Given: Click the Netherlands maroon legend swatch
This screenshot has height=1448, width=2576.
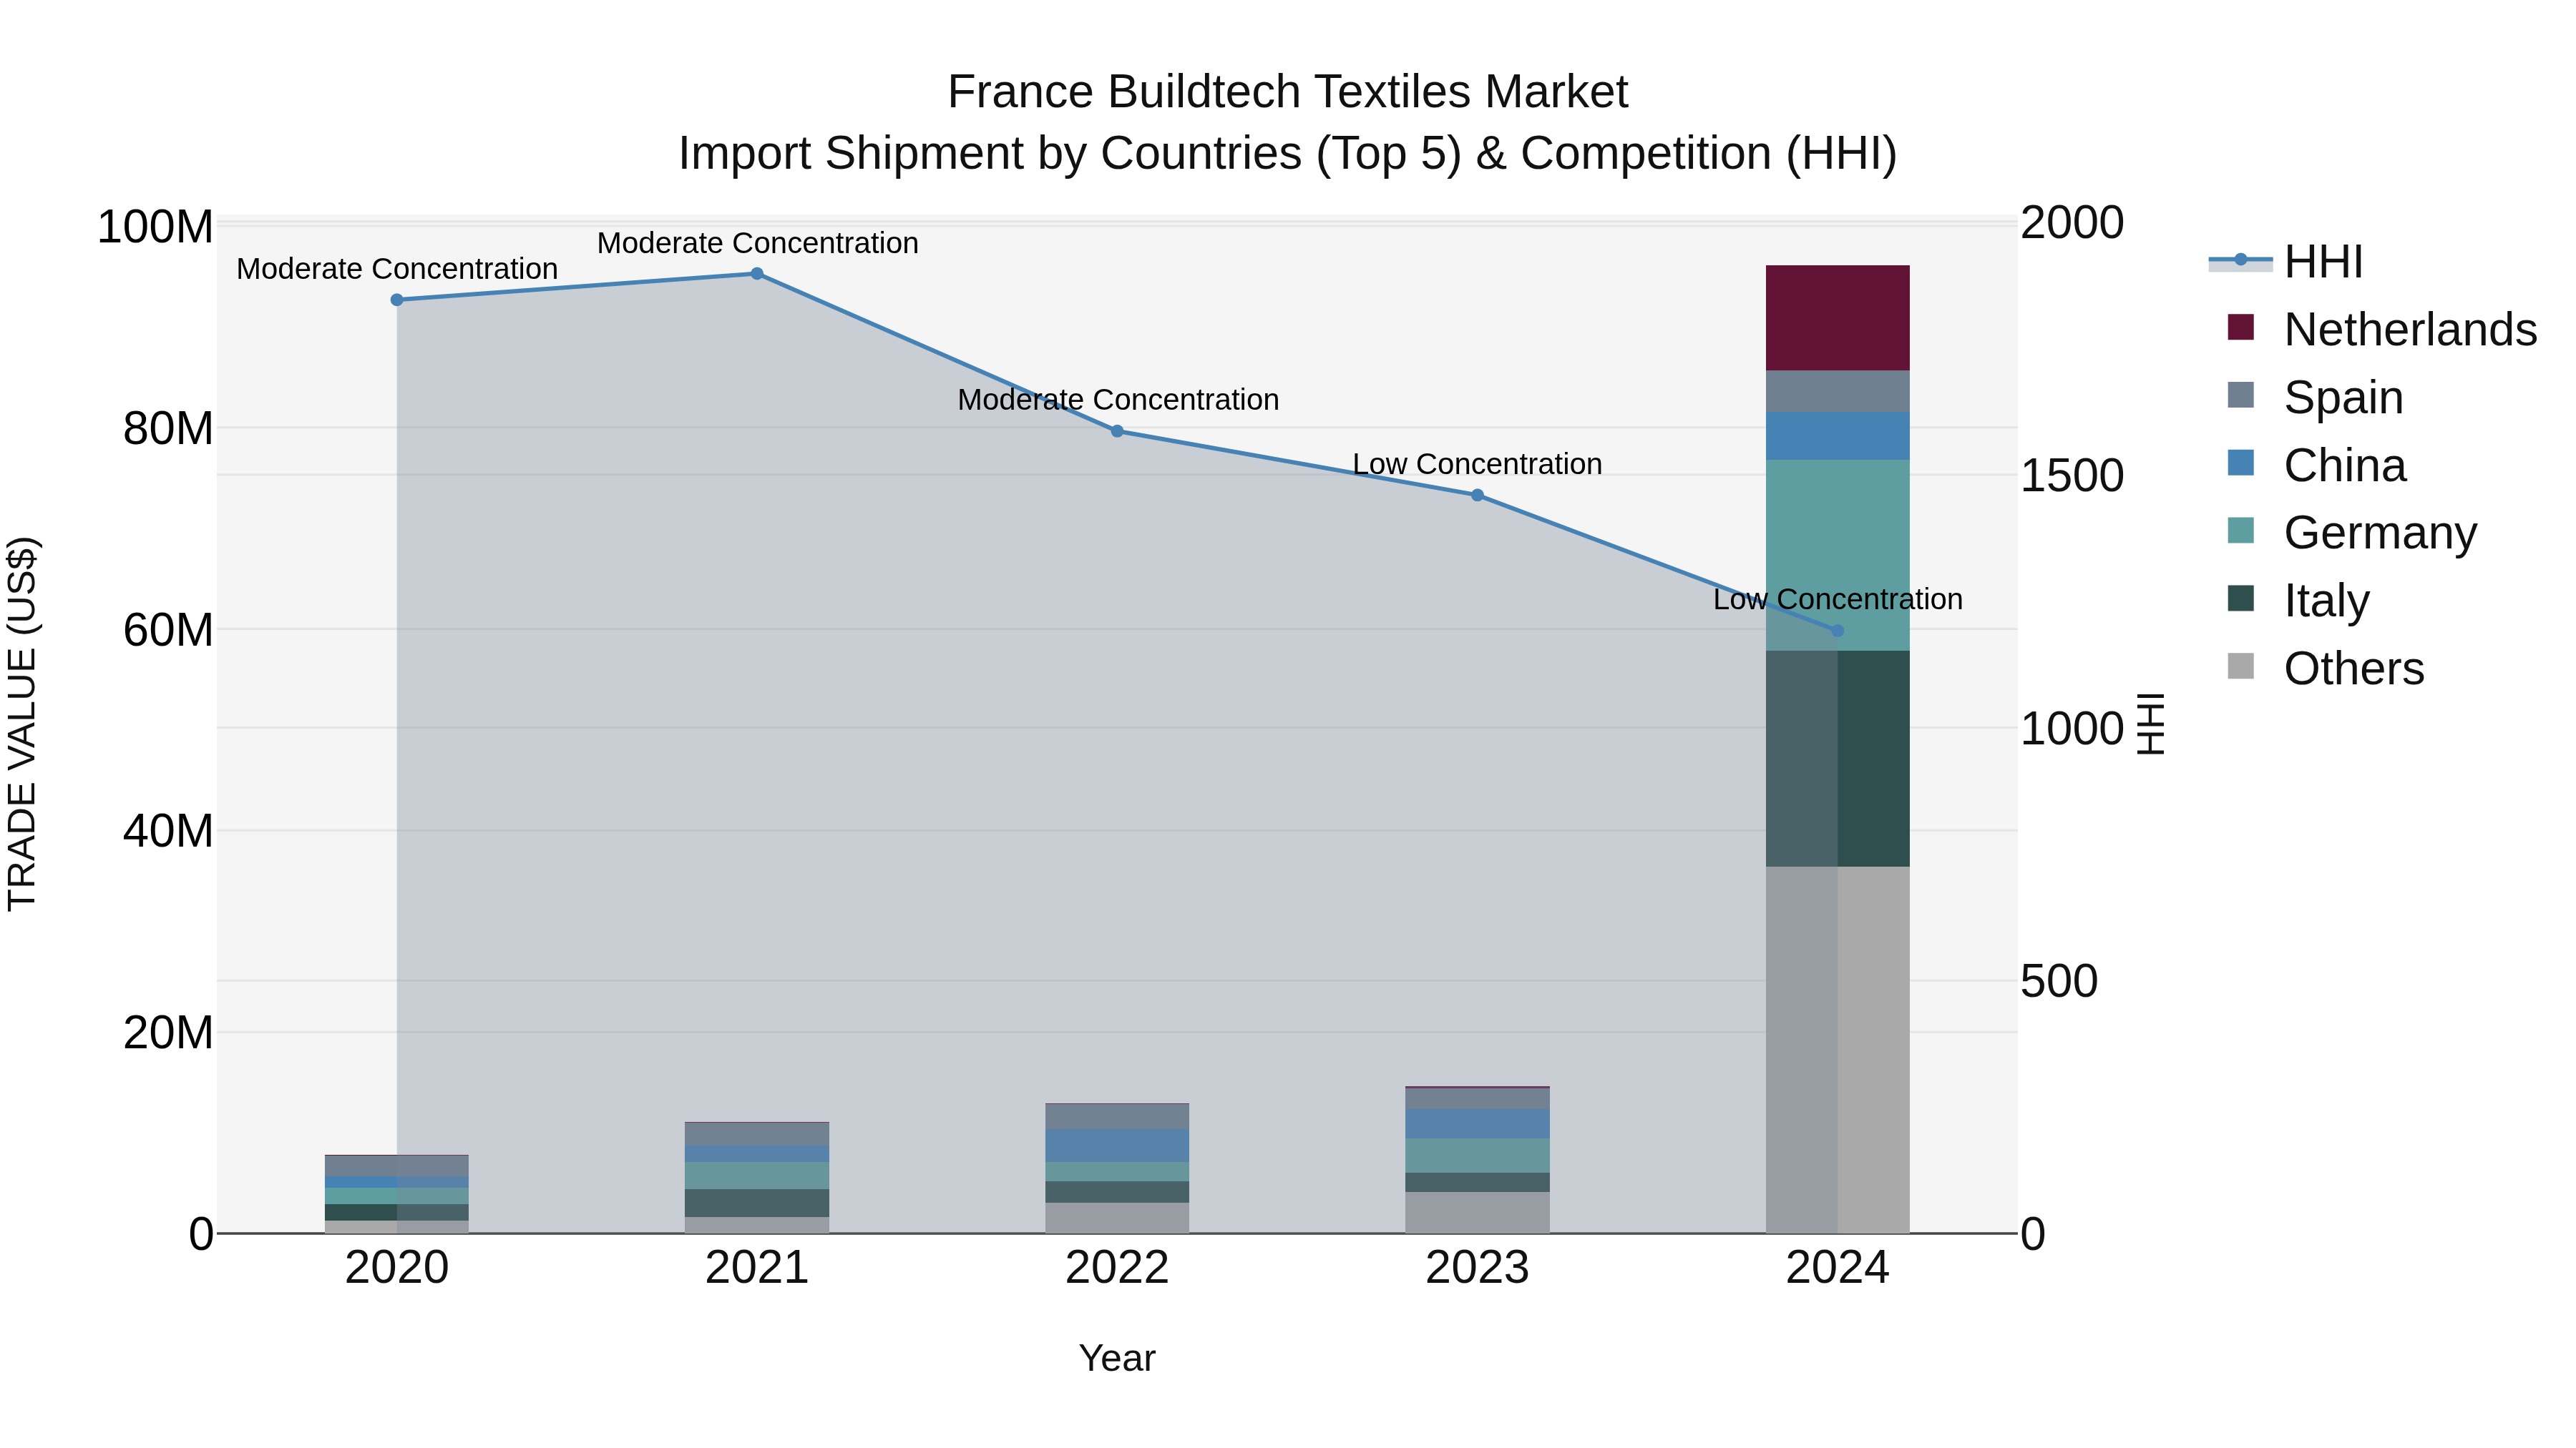Looking at the screenshot, I should pos(2241,327).
